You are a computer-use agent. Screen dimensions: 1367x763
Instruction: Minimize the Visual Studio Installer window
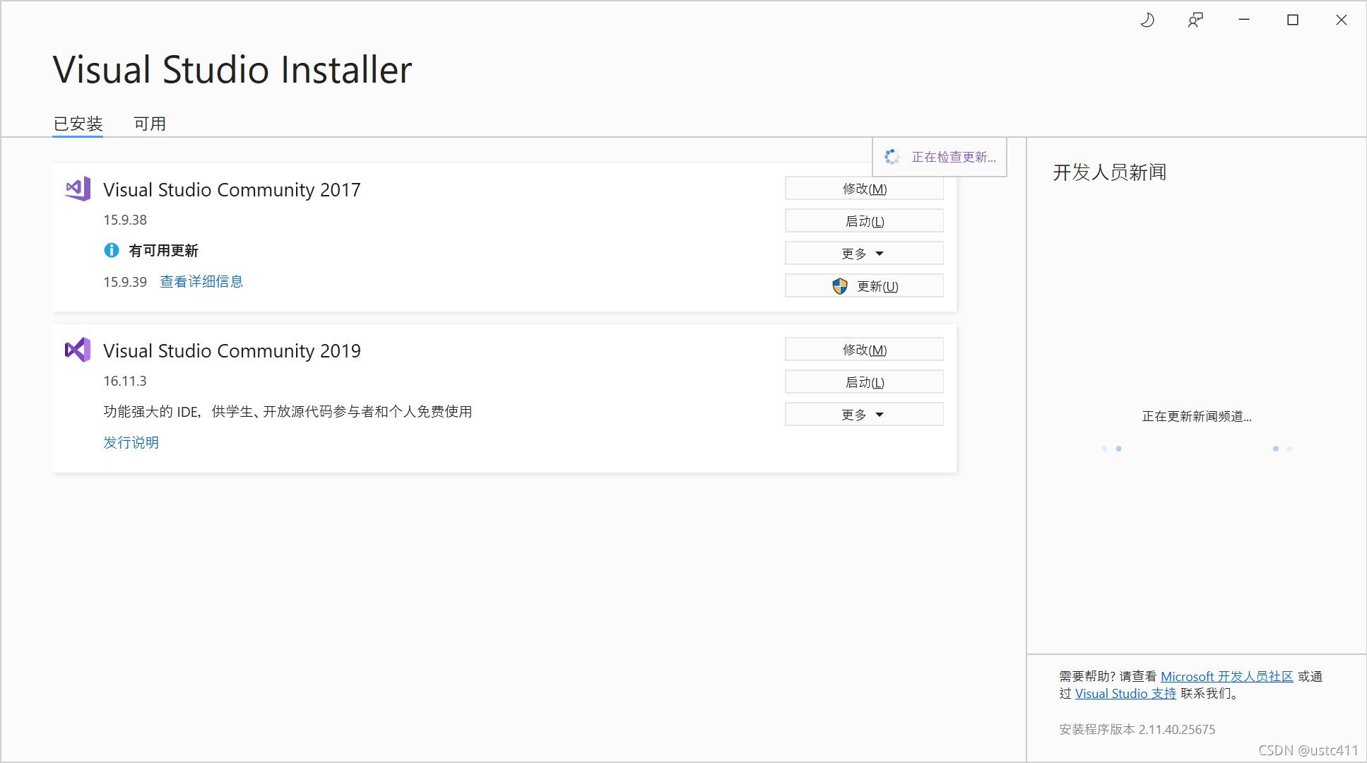tap(1244, 20)
